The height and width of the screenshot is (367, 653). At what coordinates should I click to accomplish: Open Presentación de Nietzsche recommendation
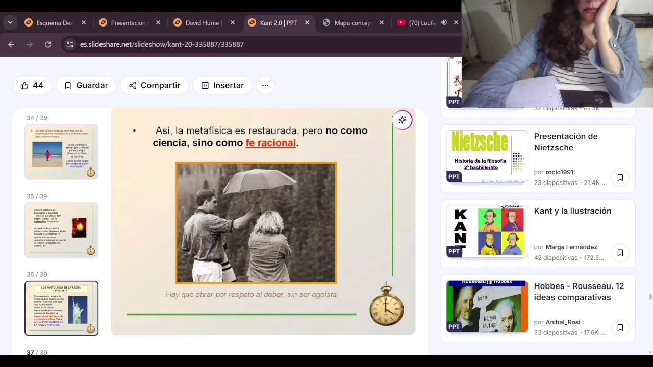[566, 142]
